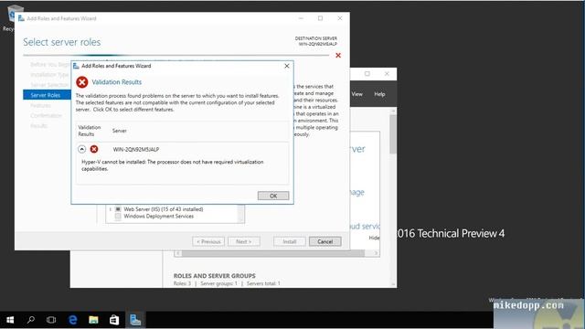This screenshot has height=329, width=585.
Task: Check the Windows Deployment Services role
Action: coord(118,216)
